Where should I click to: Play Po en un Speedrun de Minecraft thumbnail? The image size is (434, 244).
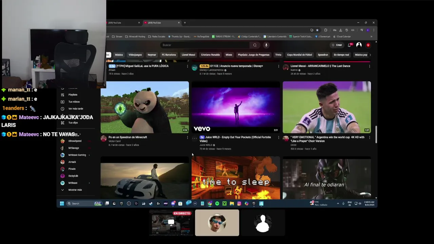145,107
